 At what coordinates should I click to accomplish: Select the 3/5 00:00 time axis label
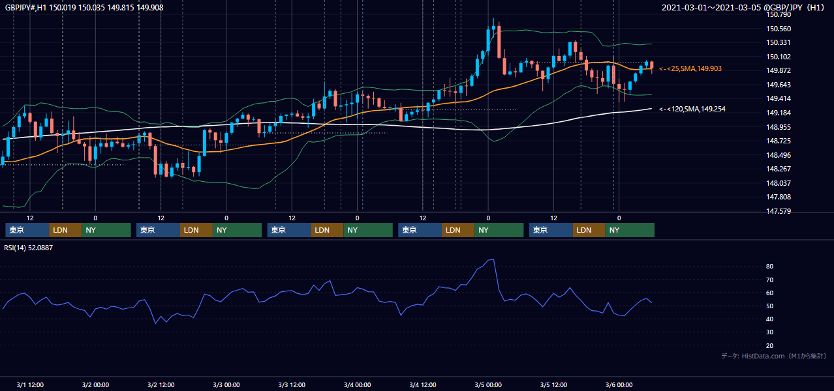(488, 385)
